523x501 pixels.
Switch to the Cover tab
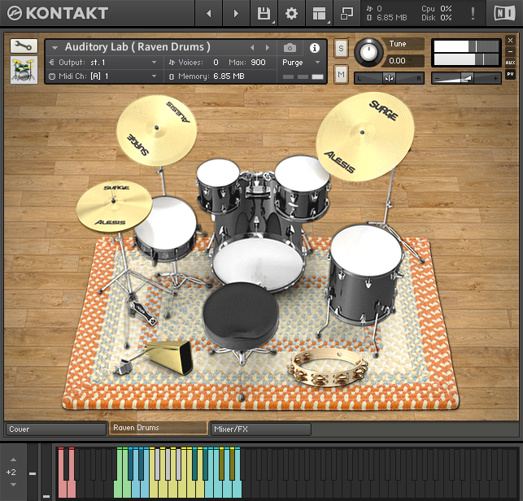tap(56, 429)
